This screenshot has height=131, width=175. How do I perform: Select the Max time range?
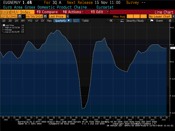49,21
